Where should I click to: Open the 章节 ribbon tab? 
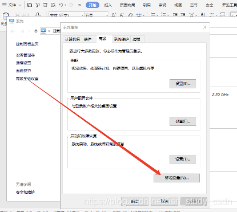194,5
